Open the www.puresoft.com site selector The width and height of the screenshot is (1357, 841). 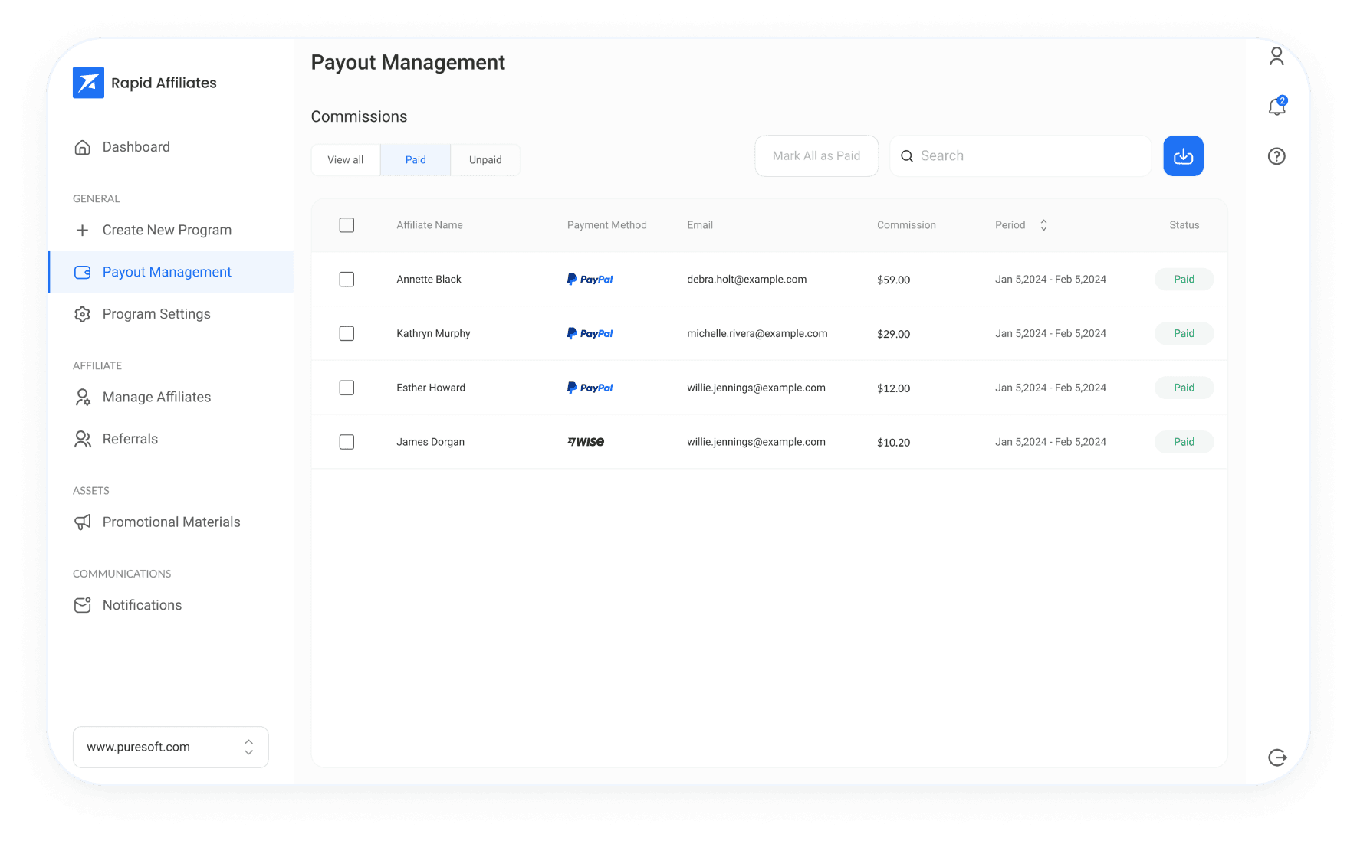tap(170, 747)
